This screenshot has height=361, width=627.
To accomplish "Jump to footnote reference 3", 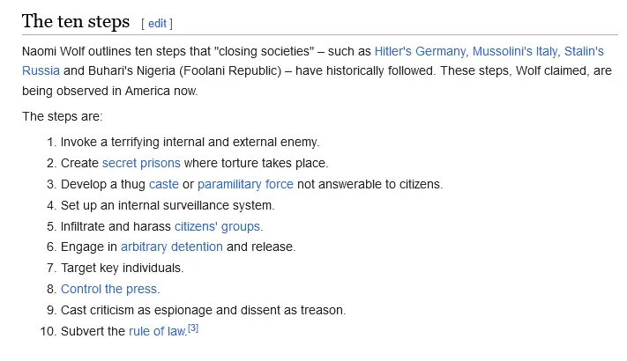I will (x=192, y=328).
